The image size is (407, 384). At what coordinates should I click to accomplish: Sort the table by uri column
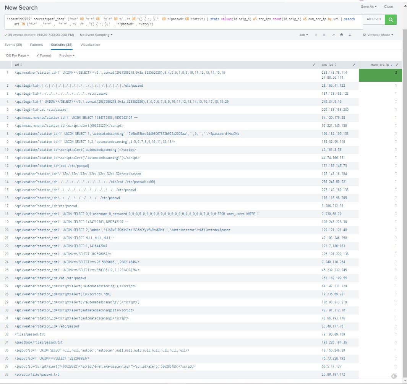point(18,65)
